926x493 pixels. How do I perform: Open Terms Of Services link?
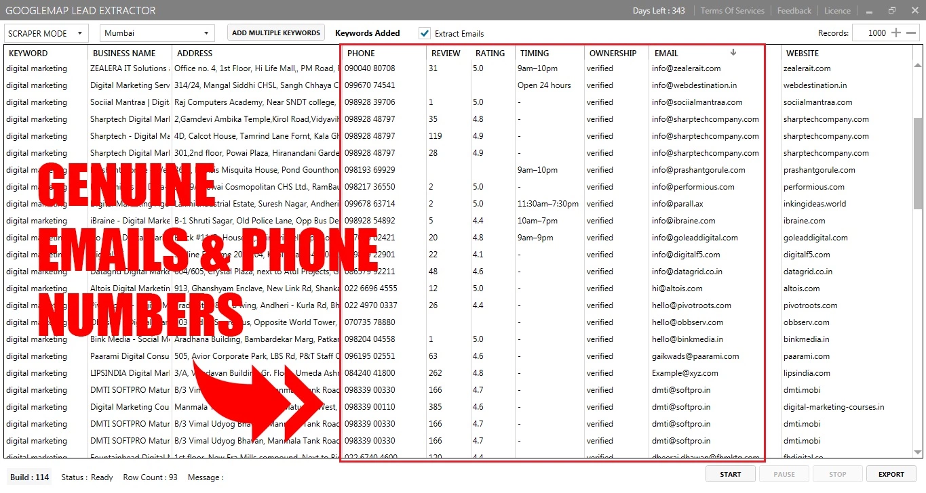(x=732, y=11)
